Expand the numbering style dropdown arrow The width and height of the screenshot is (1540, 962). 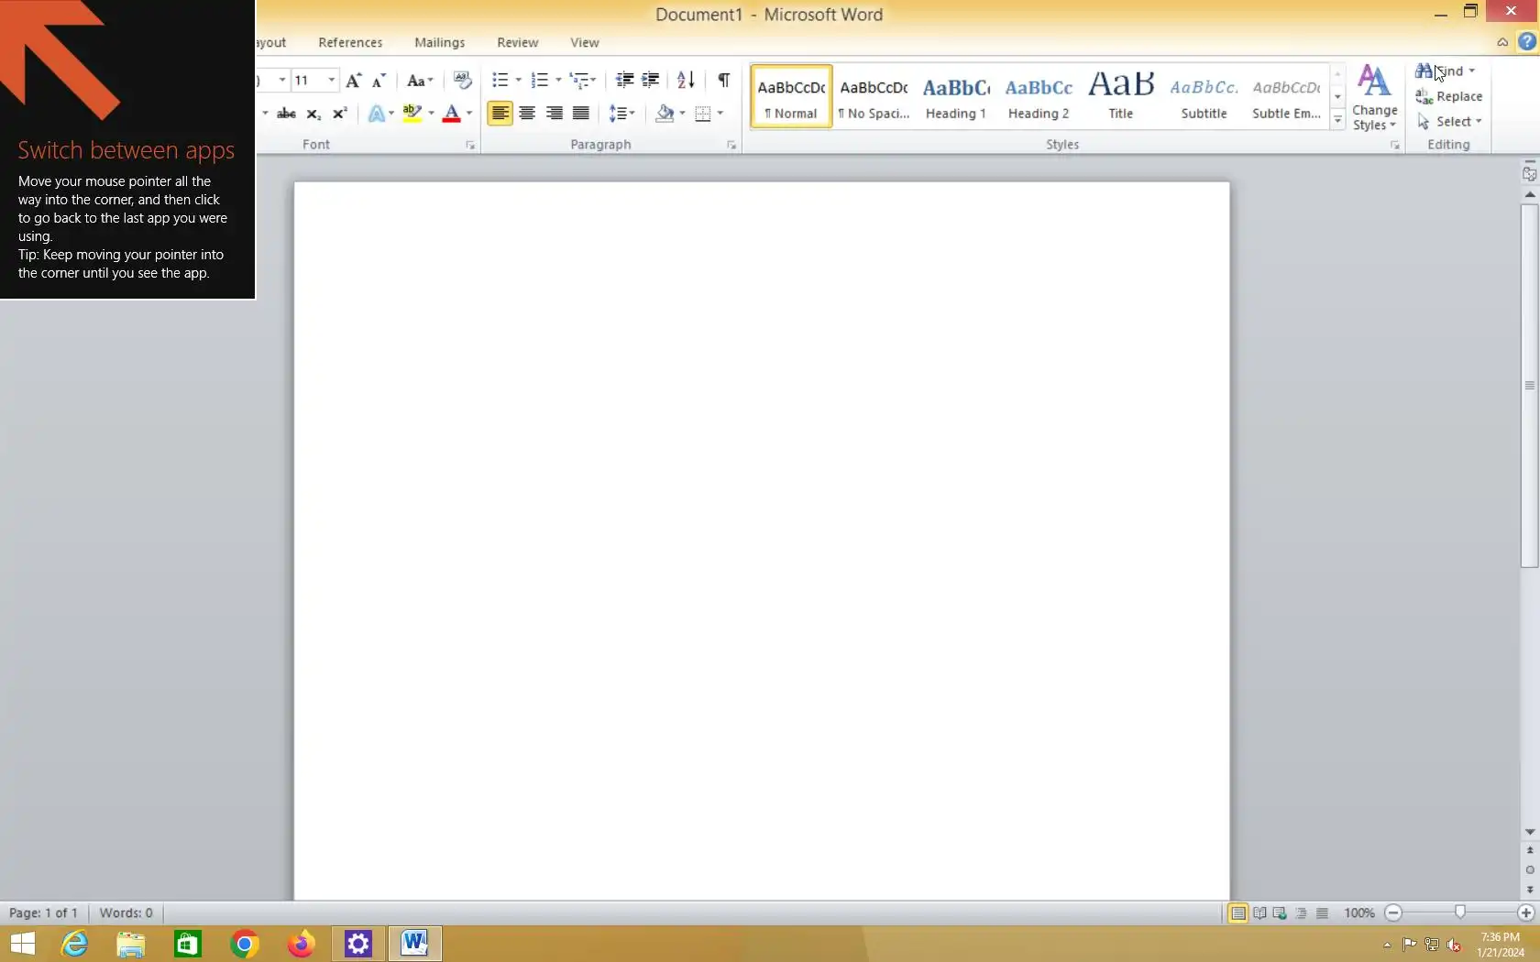(x=558, y=81)
